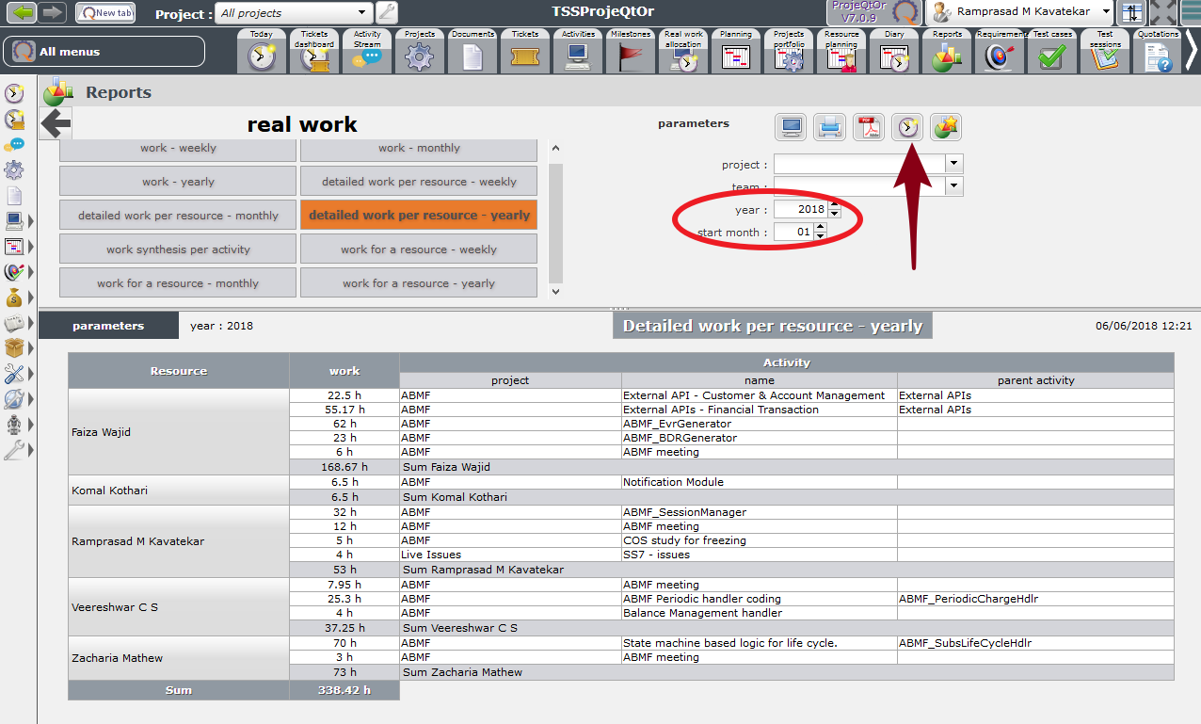Click the print report icon
The width and height of the screenshot is (1201, 724).
[830, 127]
